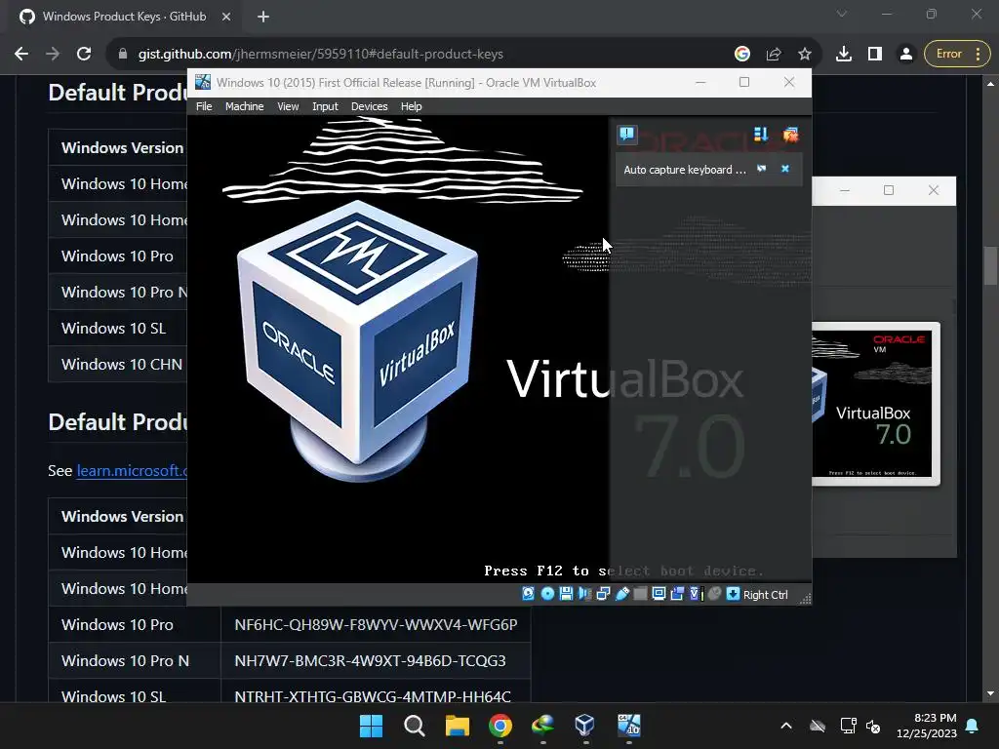Open the audio indicator in VirtualBox status bar
This screenshot has height=749, width=999.
tap(584, 594)
